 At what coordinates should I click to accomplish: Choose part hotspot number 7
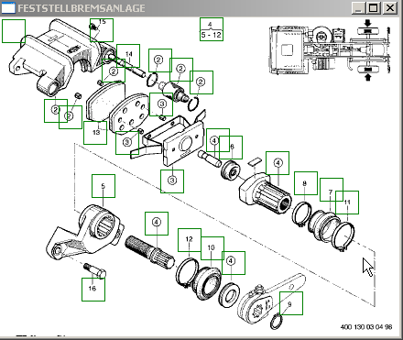pyautogui.click(x=332, y=190)
